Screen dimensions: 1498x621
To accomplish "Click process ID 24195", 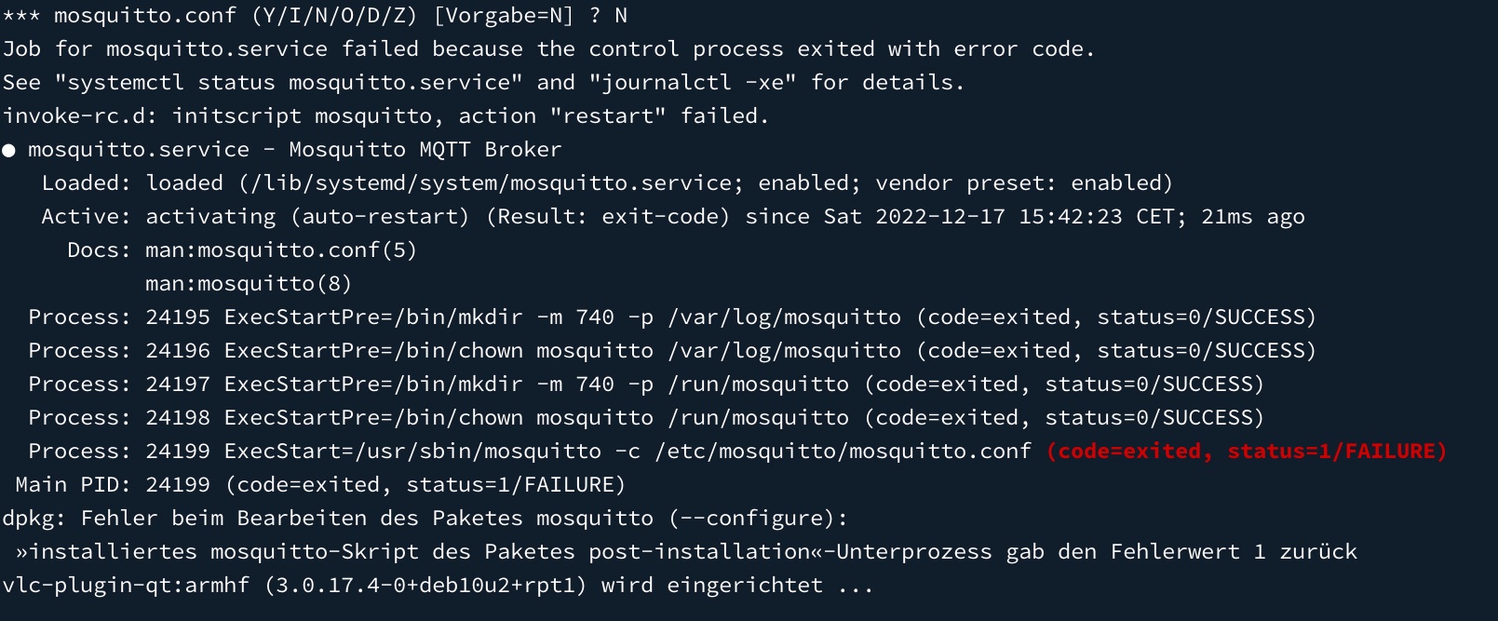I will click(x=178, y=317).
